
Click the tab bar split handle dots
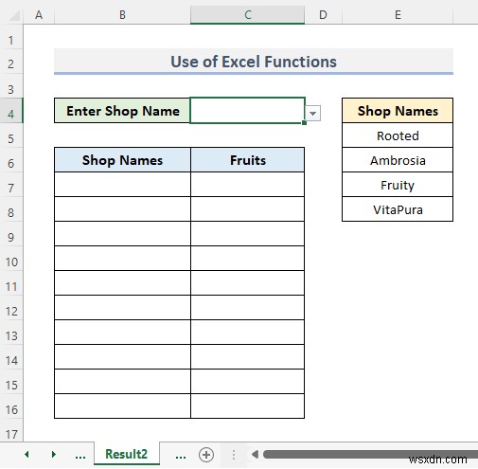tap(234, 455)
